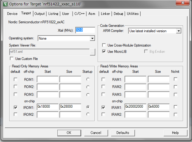Check the RAM1 NoInit checkbox
The width and height of the screenshot is (192, 142).
176,79
